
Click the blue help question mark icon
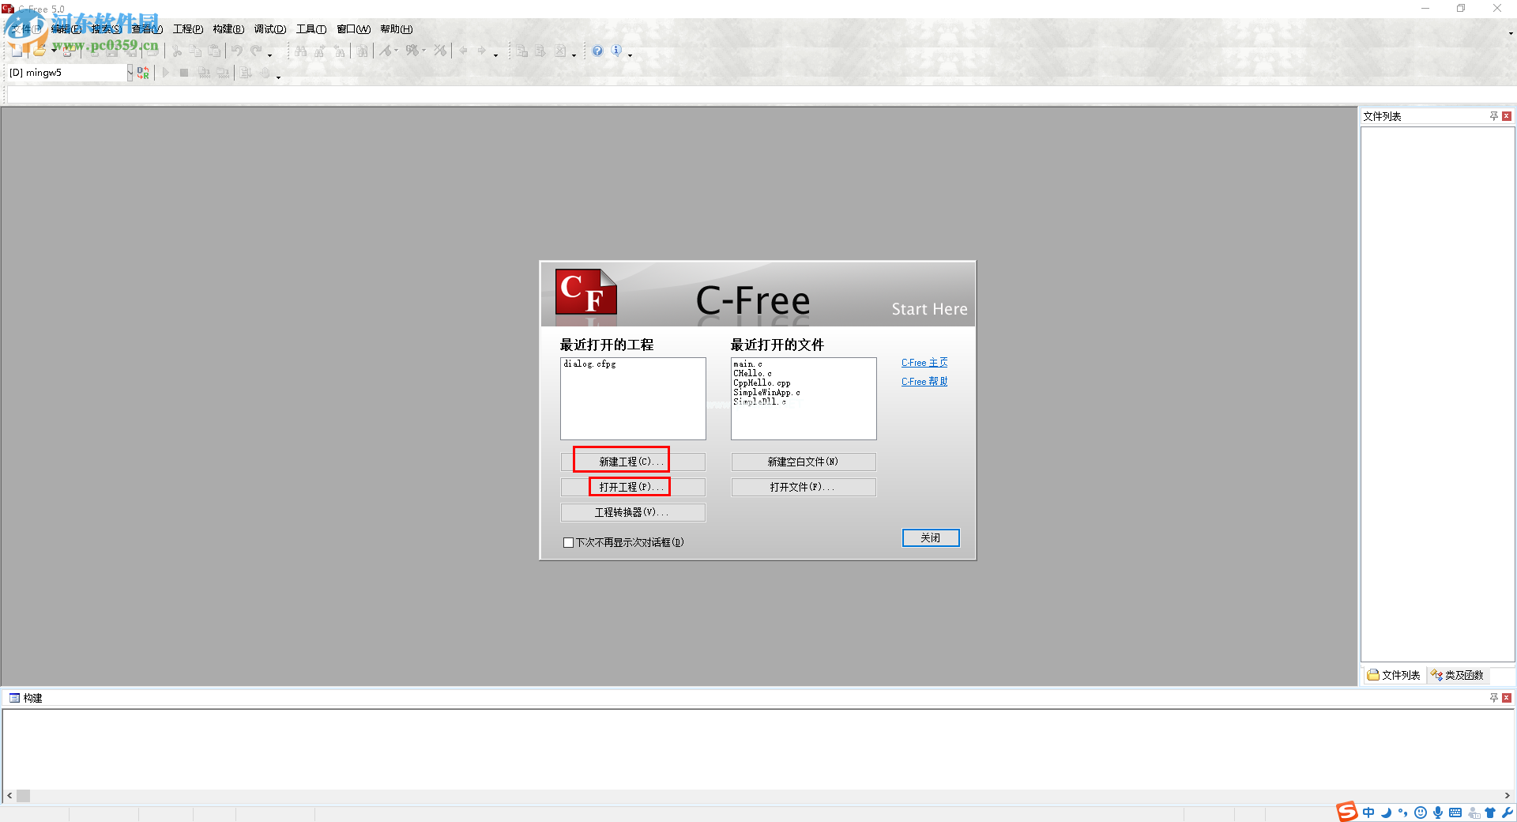coord(597,51)
